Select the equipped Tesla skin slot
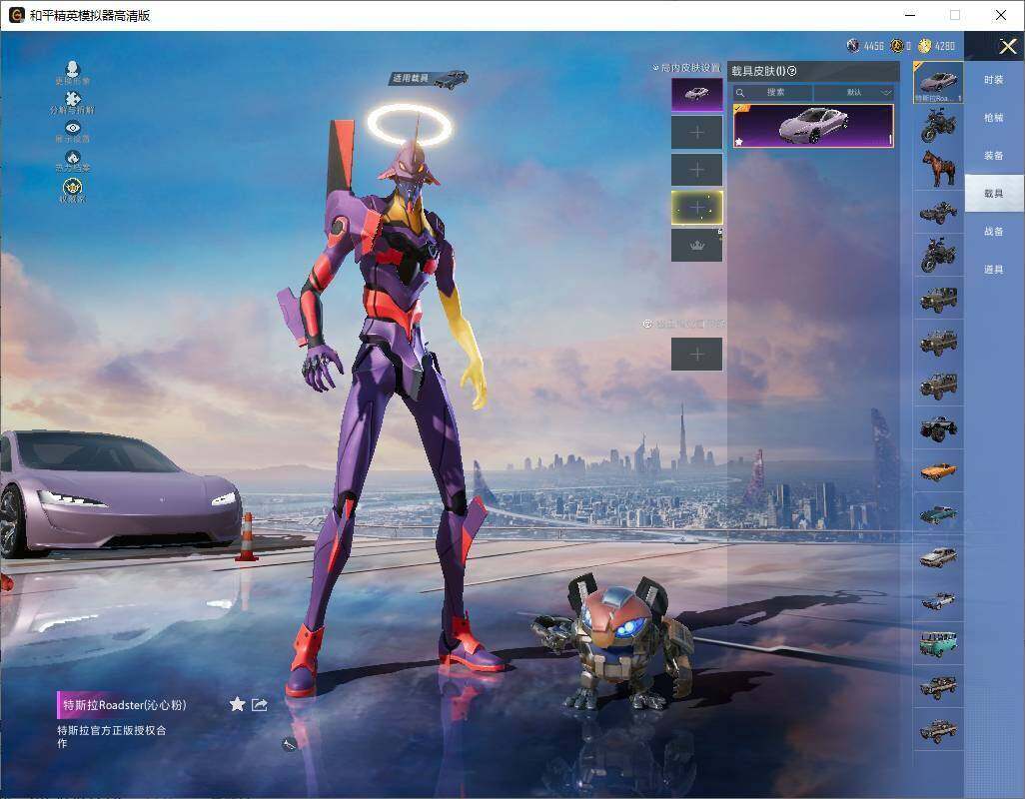 [x=697, y=95]
